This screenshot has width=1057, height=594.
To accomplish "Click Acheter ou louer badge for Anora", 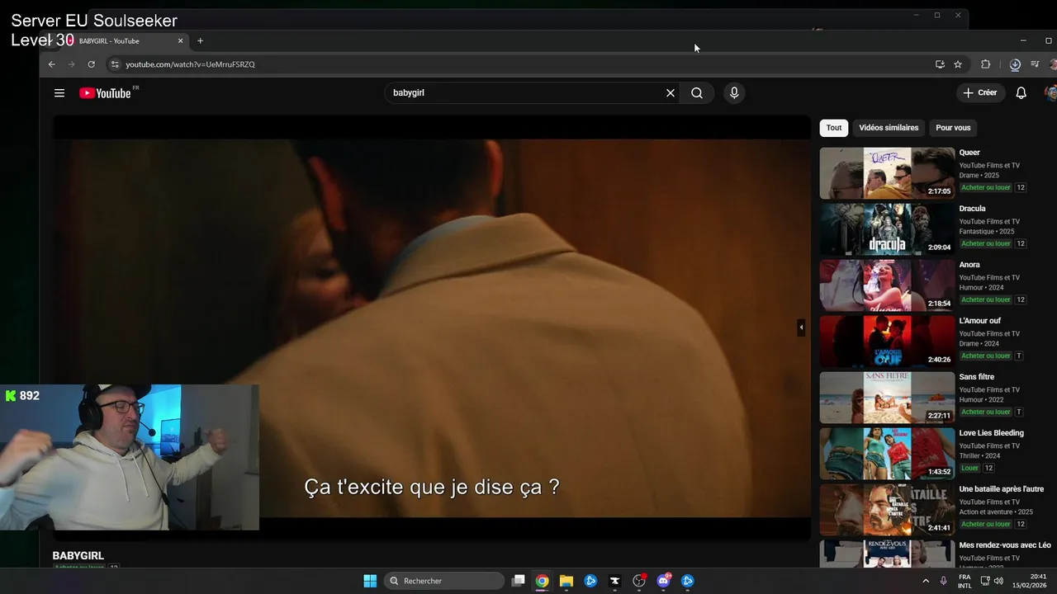I will [986, 300].
